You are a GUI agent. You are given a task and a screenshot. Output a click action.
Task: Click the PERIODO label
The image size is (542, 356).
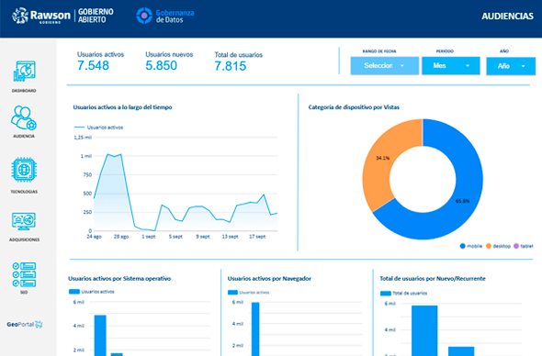pyautogui.click(x=445, y=51)
